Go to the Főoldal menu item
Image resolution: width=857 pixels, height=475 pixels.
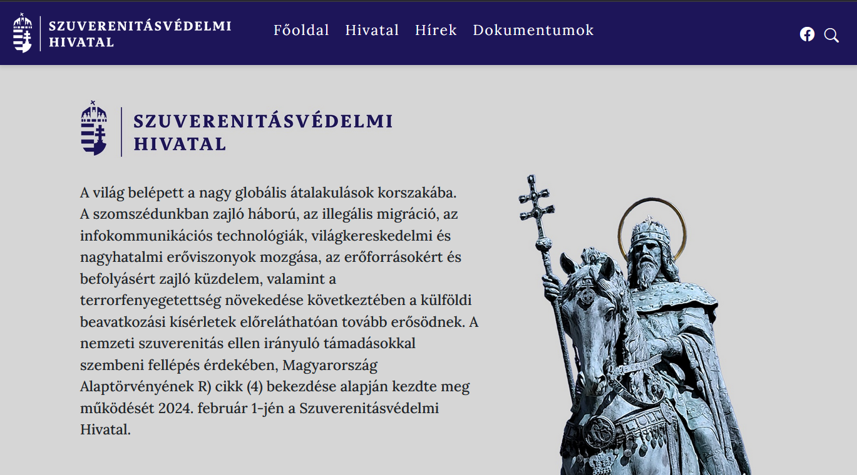click(301, 30)
